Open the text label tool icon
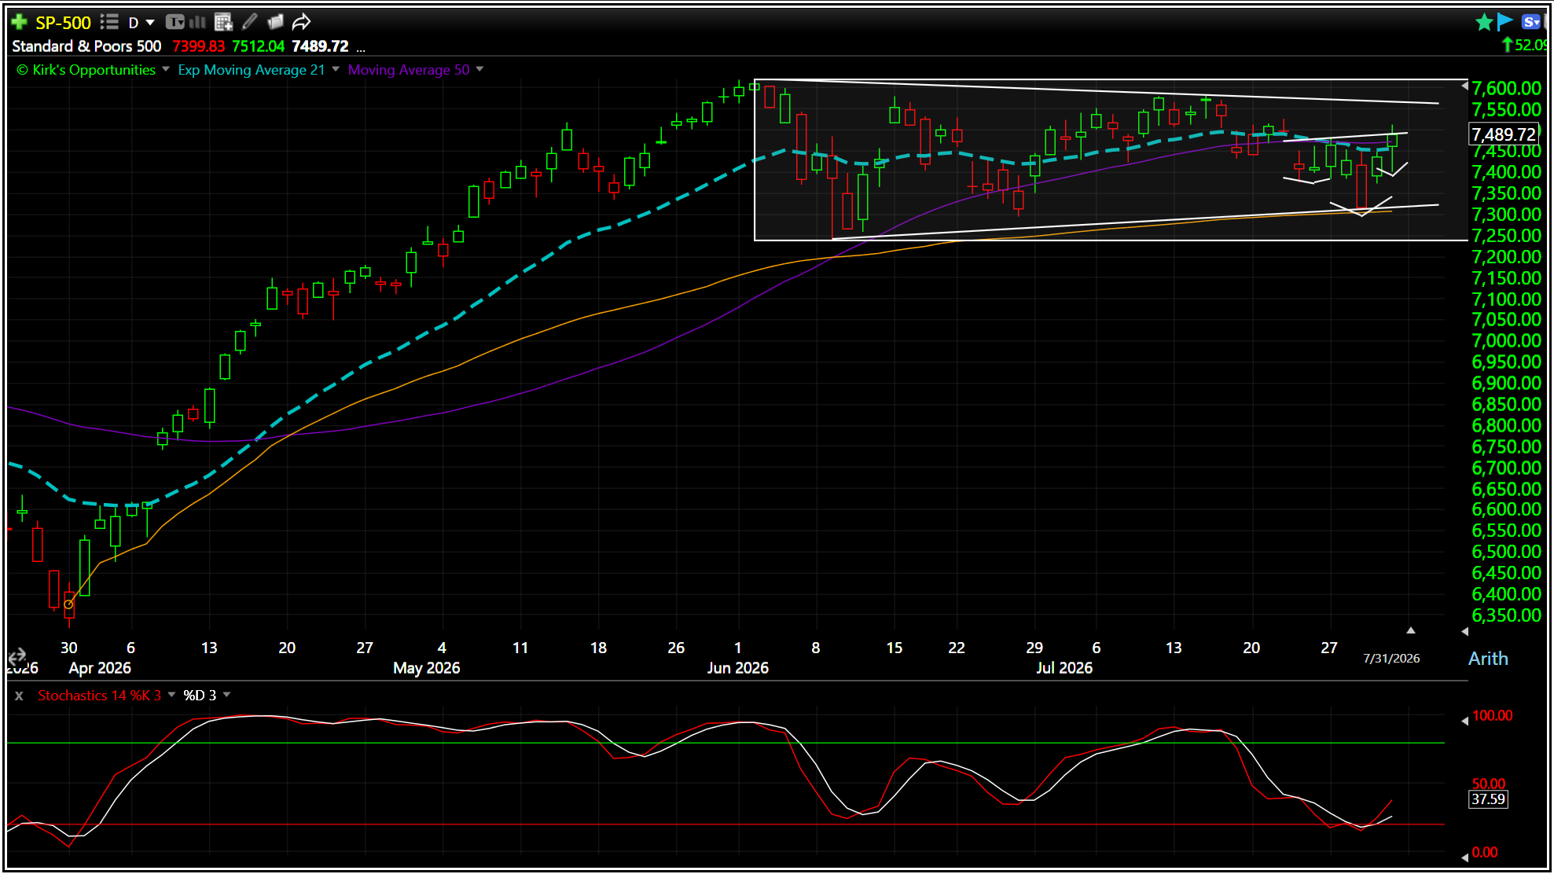This screenshot has height=874, width=1554. [175, 22]
